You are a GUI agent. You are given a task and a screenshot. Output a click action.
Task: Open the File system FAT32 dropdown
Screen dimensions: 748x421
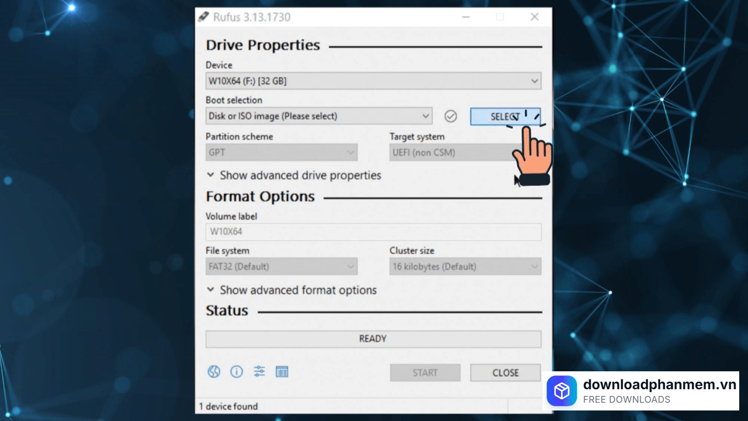282,267
